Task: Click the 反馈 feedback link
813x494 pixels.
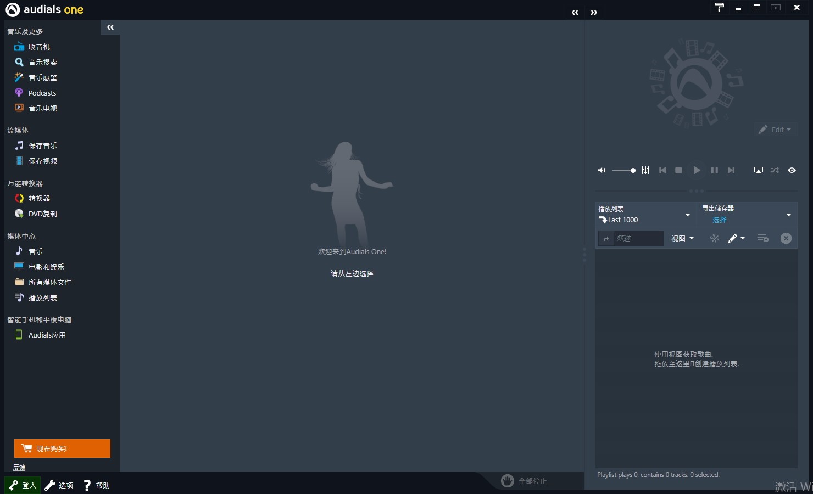Action: pos(19,468)
